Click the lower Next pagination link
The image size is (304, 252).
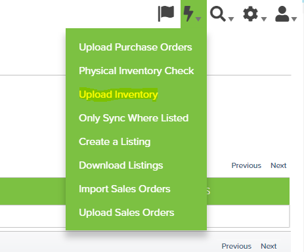[269, 246]
